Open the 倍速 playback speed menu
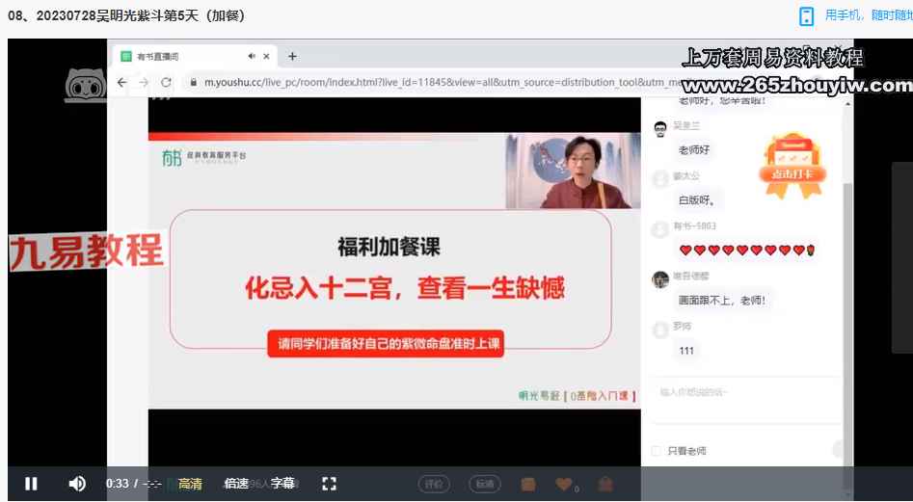913x502 pixels. (236, 484)
